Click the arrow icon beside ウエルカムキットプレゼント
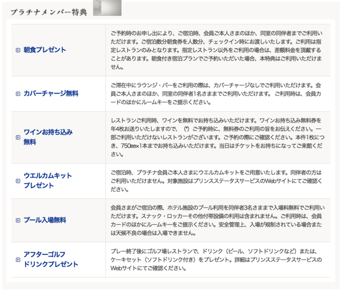Image resolution: width=343 pixels, height=294 pixels. point(18,181)
